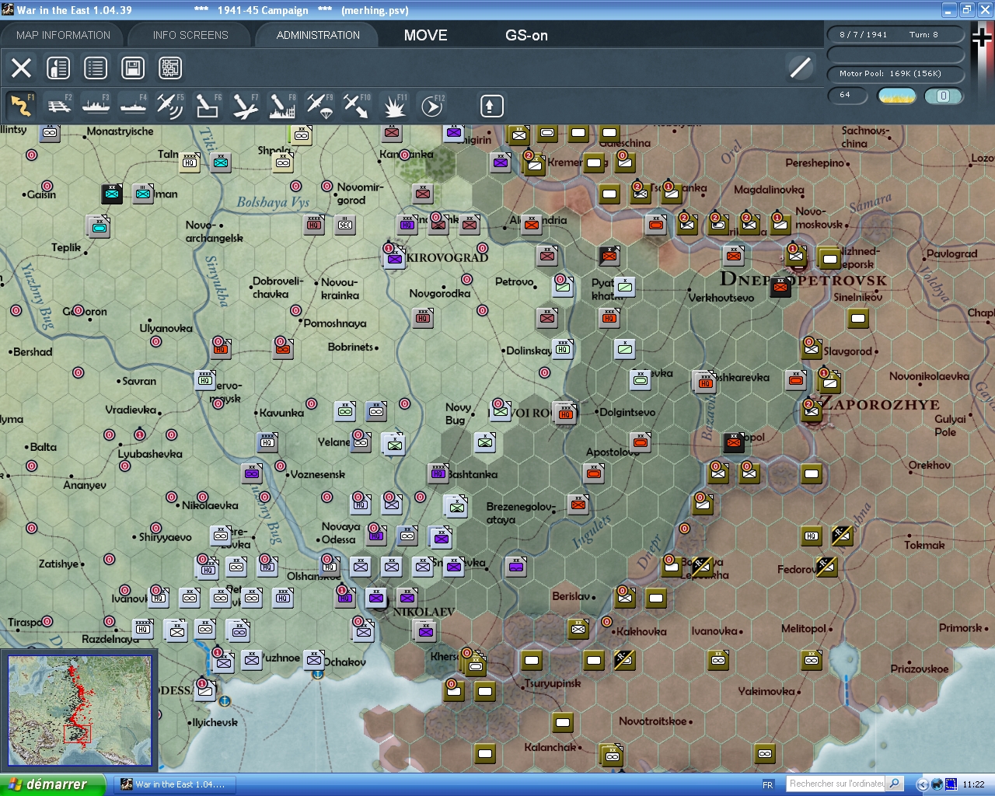Open the list icon in the Administration toolbar

(96, 68)
